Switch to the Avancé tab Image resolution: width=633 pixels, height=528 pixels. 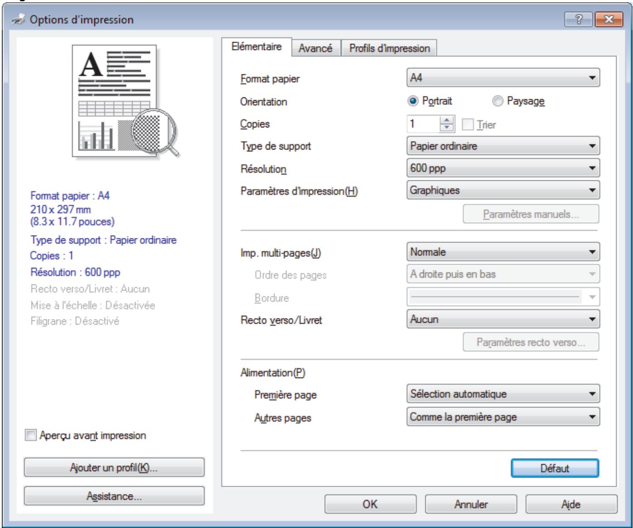[315, 48]
